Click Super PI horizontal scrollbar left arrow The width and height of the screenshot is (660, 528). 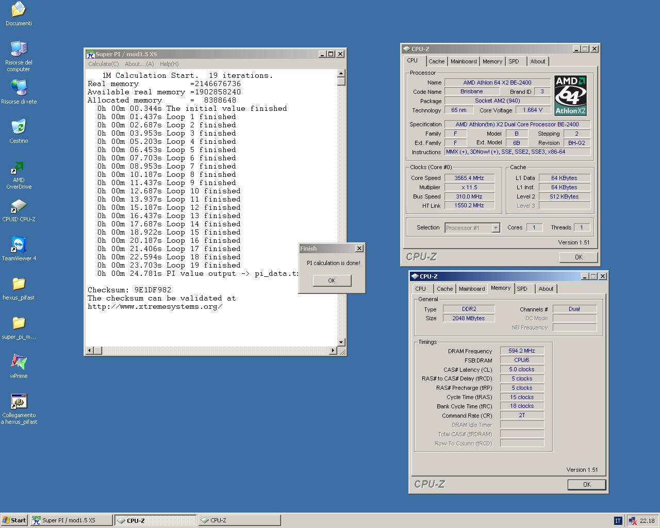coord(89,351)
